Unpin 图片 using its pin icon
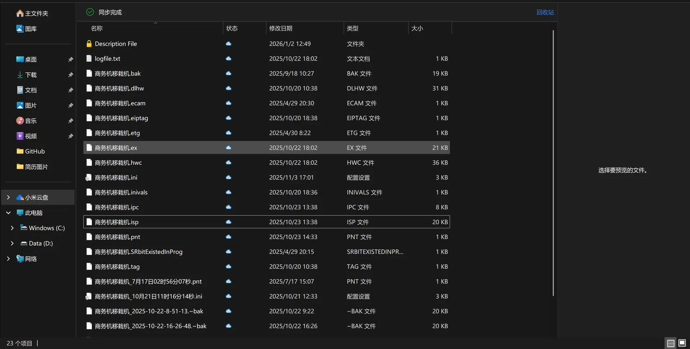The width and height of the screenshot is (690, 349). tap(70, 105)
